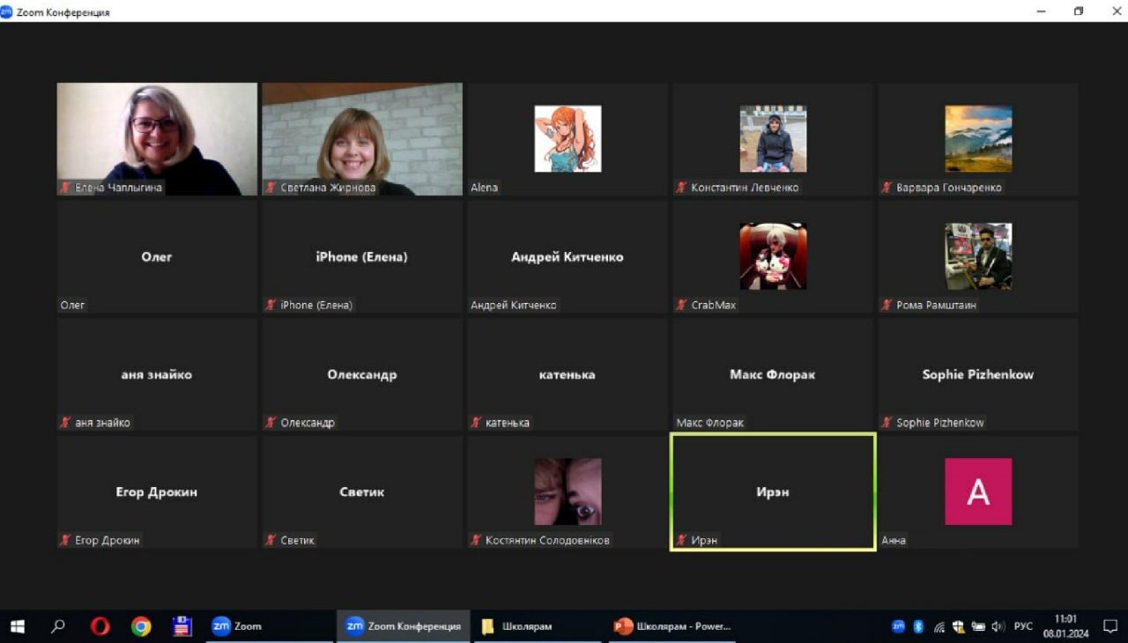
Task: Open the Школярам folder taskbar button
Action: pyautogui.click(x=517, y=626)
